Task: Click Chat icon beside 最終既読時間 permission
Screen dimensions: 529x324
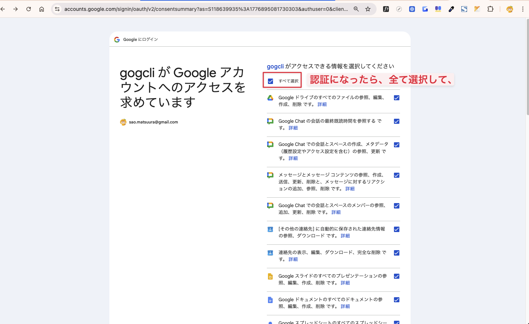Action: 270,121
